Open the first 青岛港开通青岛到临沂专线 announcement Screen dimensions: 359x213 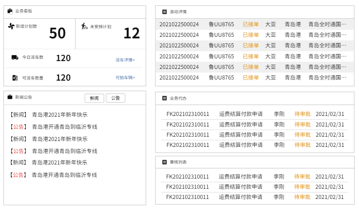pyautogui.click(x=64, y=127)
